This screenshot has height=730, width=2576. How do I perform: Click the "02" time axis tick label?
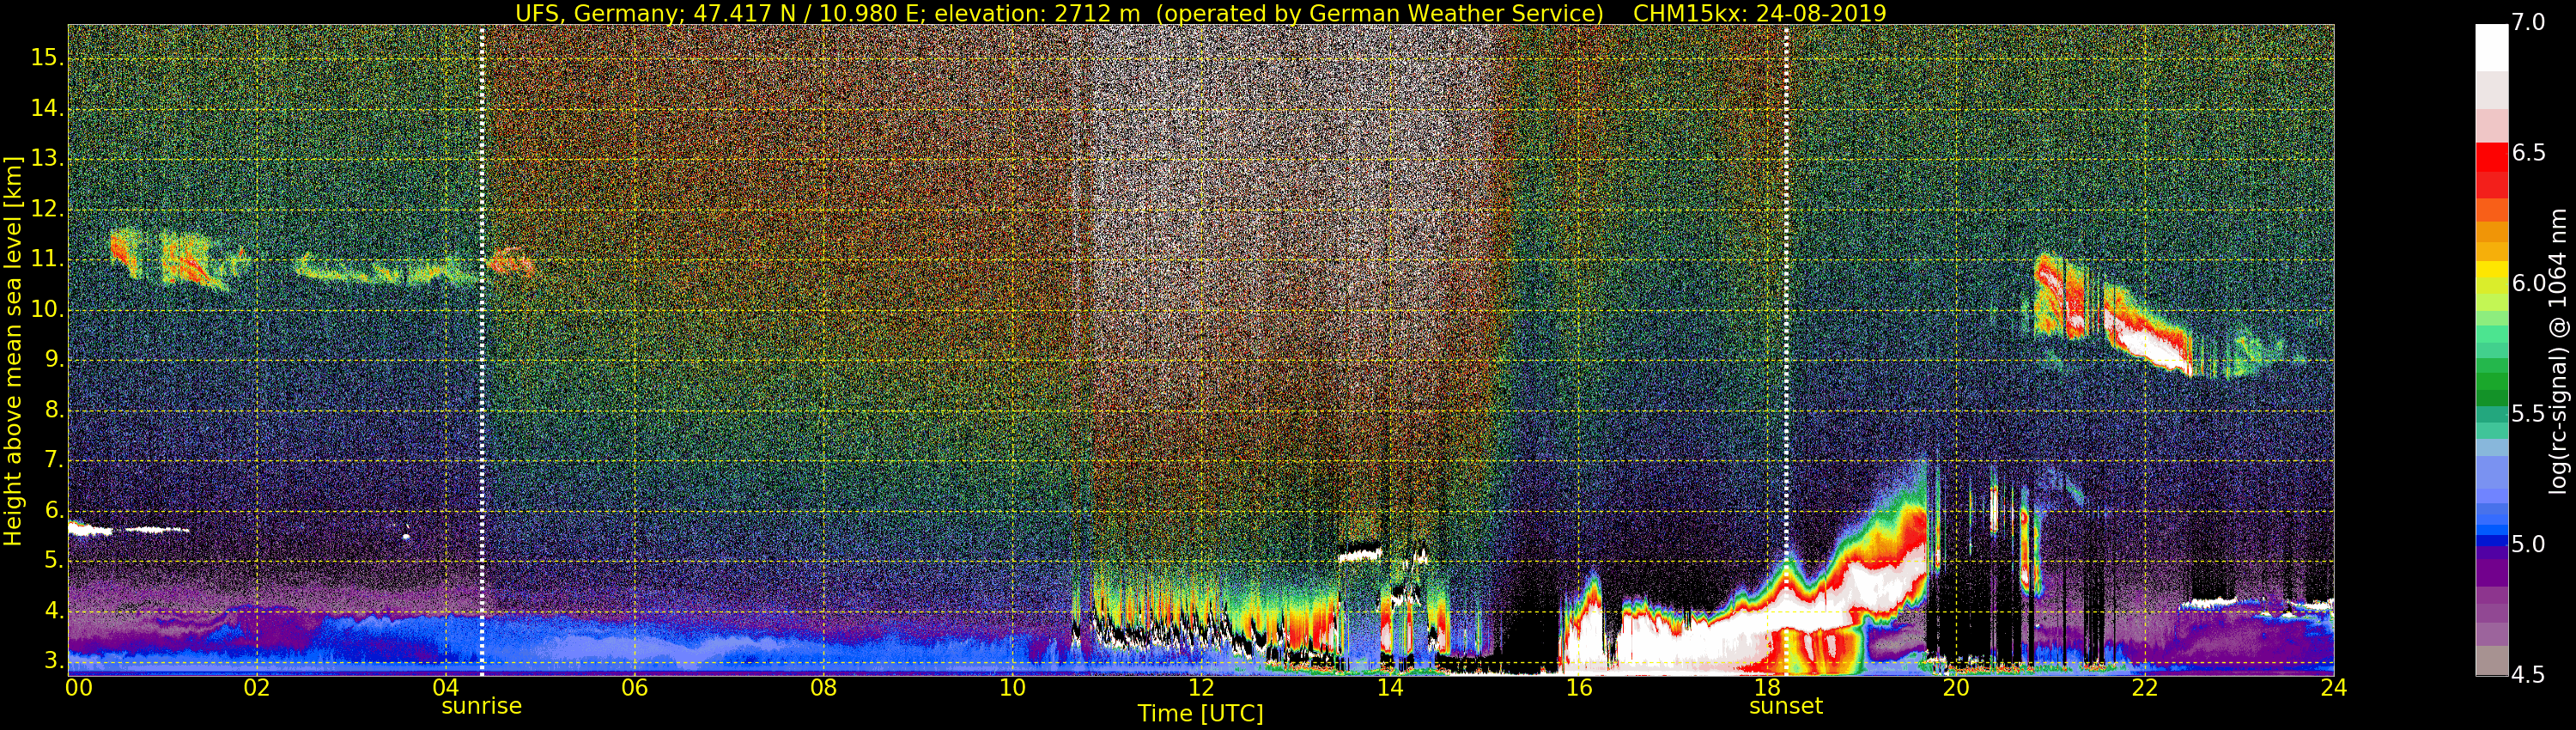[257, 688]
